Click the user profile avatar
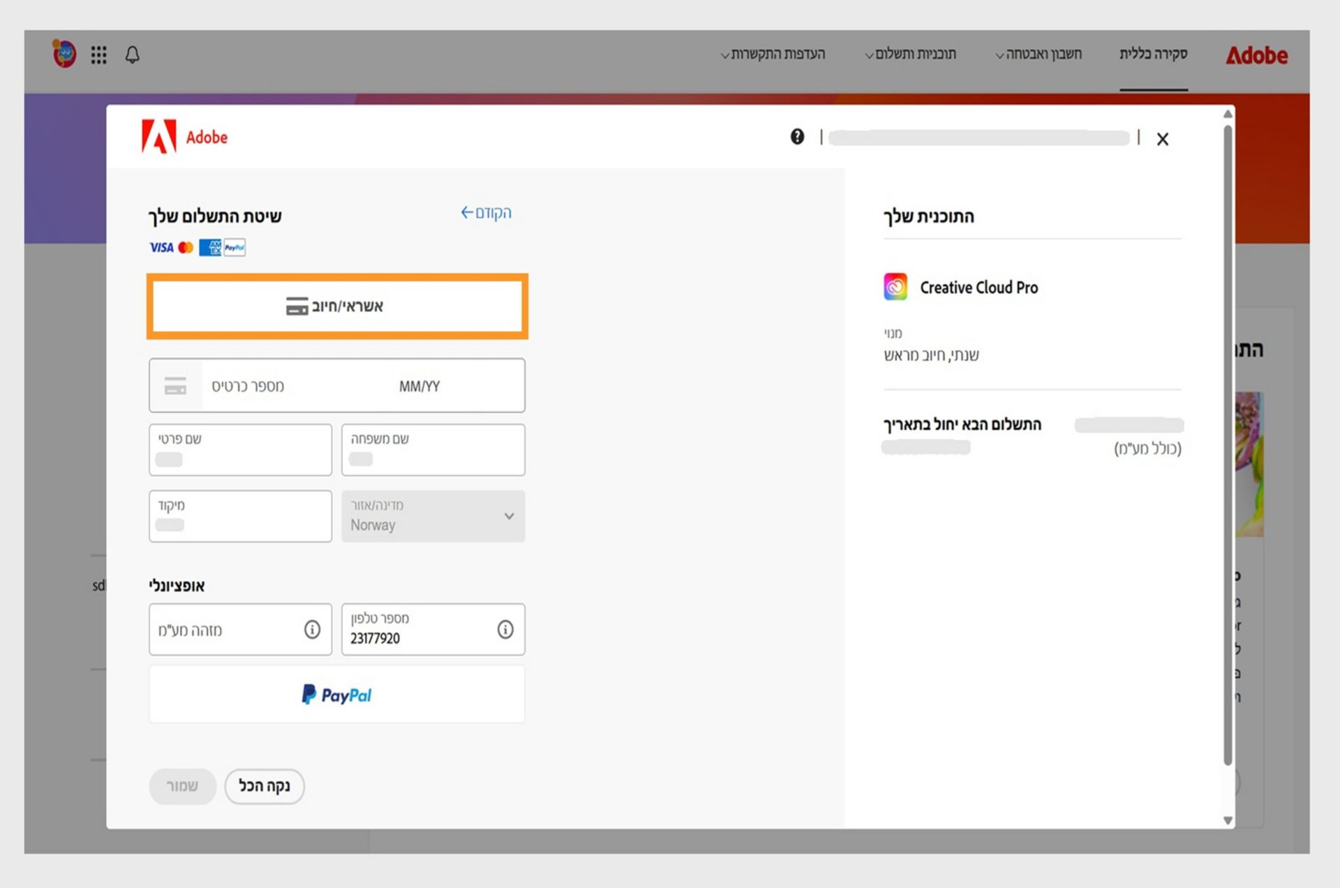1340x888 pixels. pyautogui.click(x=64, y=54)
